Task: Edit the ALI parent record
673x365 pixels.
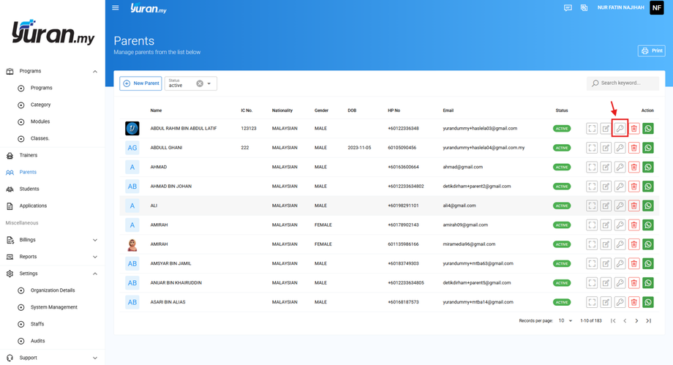Action: (606, 206)
